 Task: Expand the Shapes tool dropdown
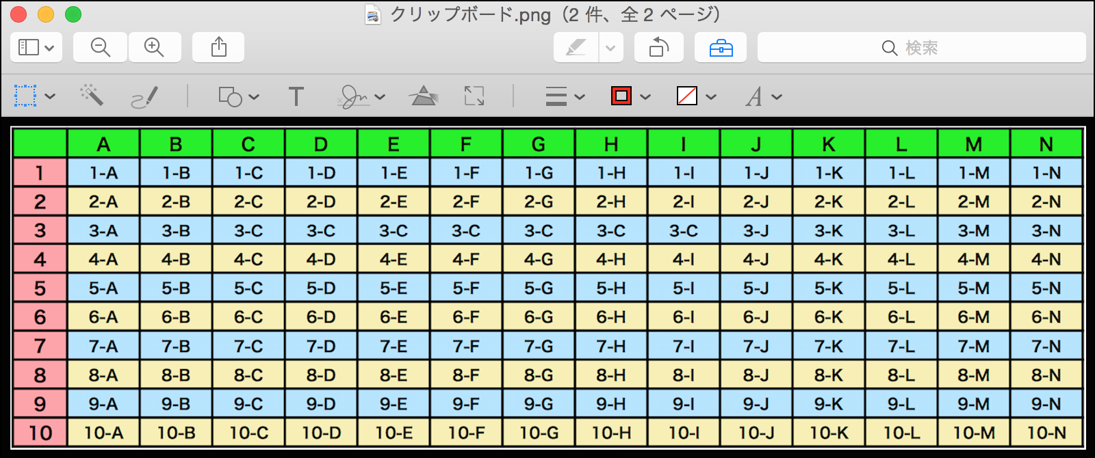(x=239, y=96)
